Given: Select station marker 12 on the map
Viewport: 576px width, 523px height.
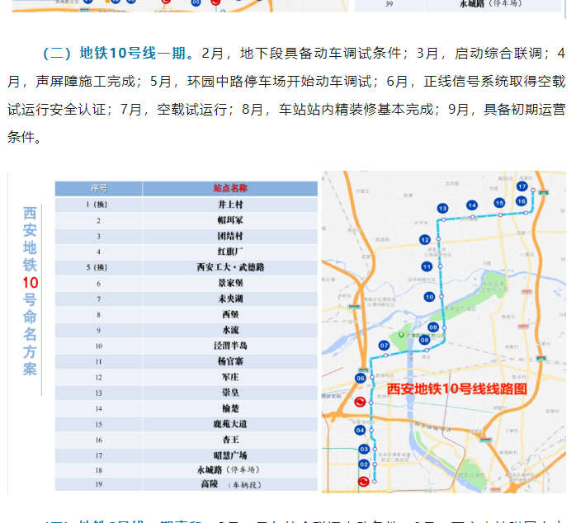Looking at the screenshot, I should pos(425,240).
